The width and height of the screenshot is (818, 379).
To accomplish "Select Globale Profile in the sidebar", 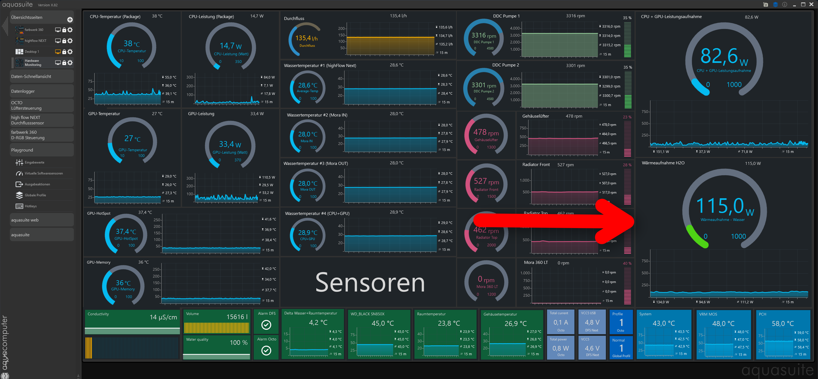I will (35, 195).
